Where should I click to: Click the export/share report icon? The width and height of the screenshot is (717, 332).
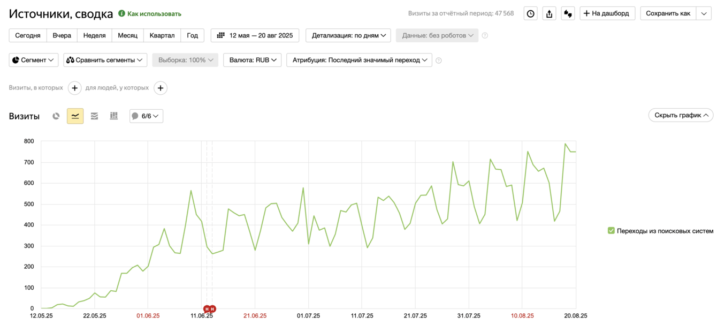549,14
